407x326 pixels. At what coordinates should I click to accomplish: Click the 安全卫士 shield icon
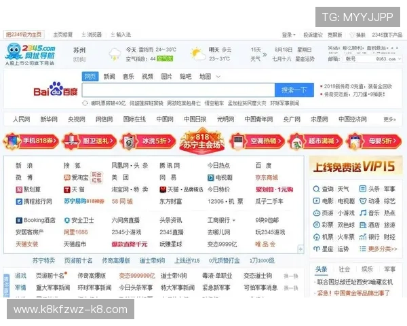point(67,221)
